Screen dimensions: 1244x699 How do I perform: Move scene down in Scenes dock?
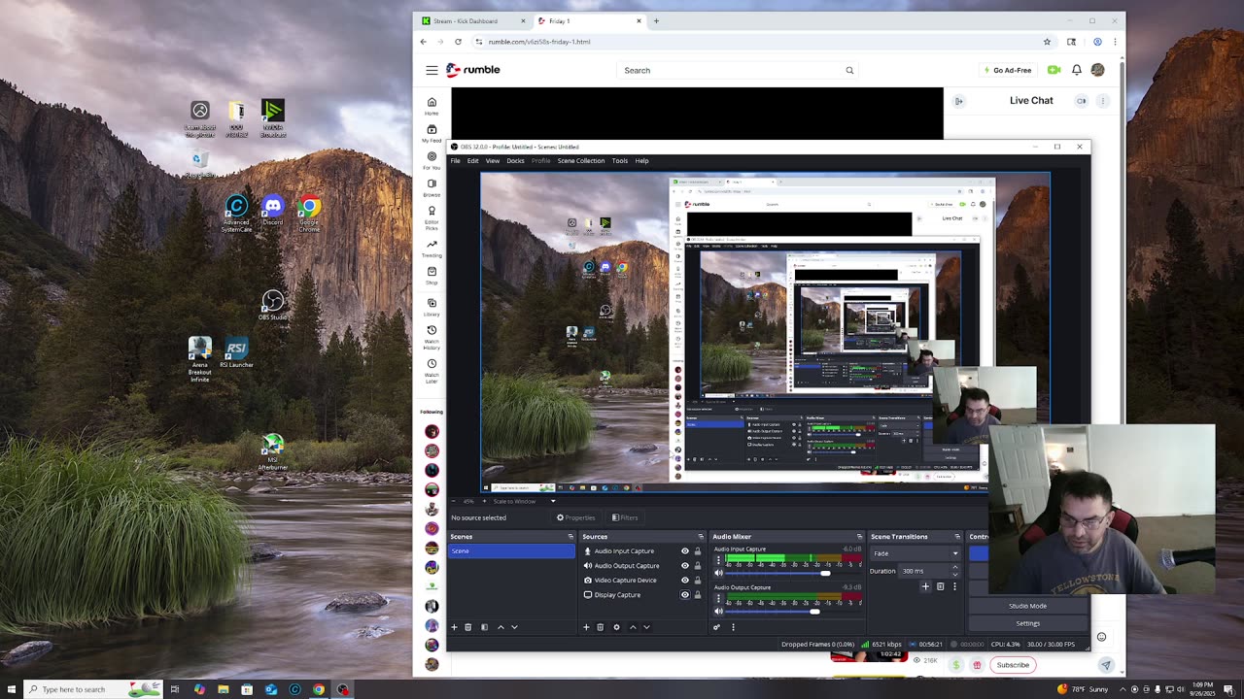point(514,627)
